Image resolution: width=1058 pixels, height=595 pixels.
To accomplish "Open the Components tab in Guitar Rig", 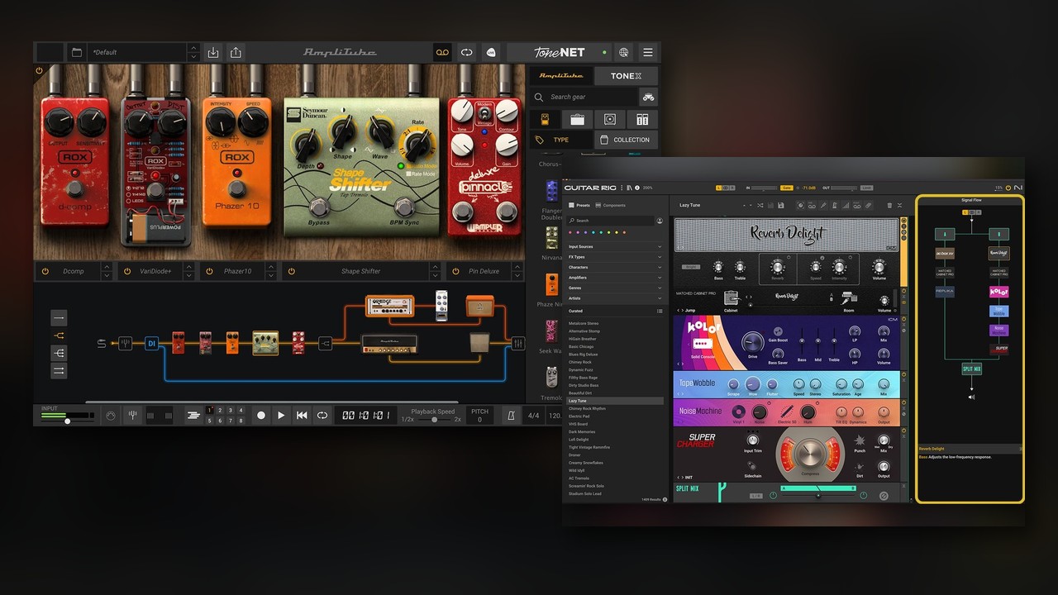I will tap(611, 205).
